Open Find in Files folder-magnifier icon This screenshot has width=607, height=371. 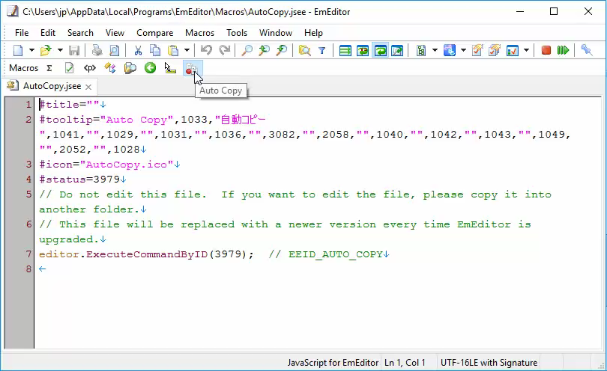point(305,50)
